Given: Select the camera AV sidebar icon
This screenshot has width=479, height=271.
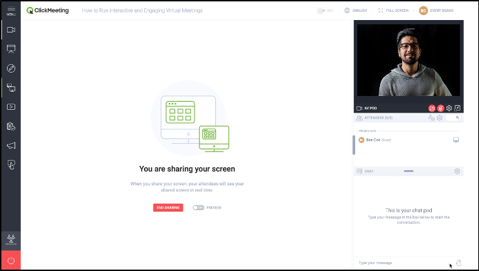Looking at the screenshot, I should pyautogui.click(x=11, y=30).
